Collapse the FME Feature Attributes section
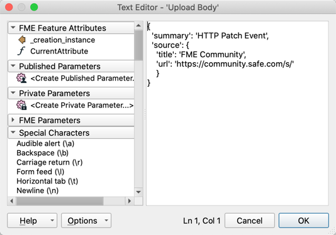 (x=13, y=28)
